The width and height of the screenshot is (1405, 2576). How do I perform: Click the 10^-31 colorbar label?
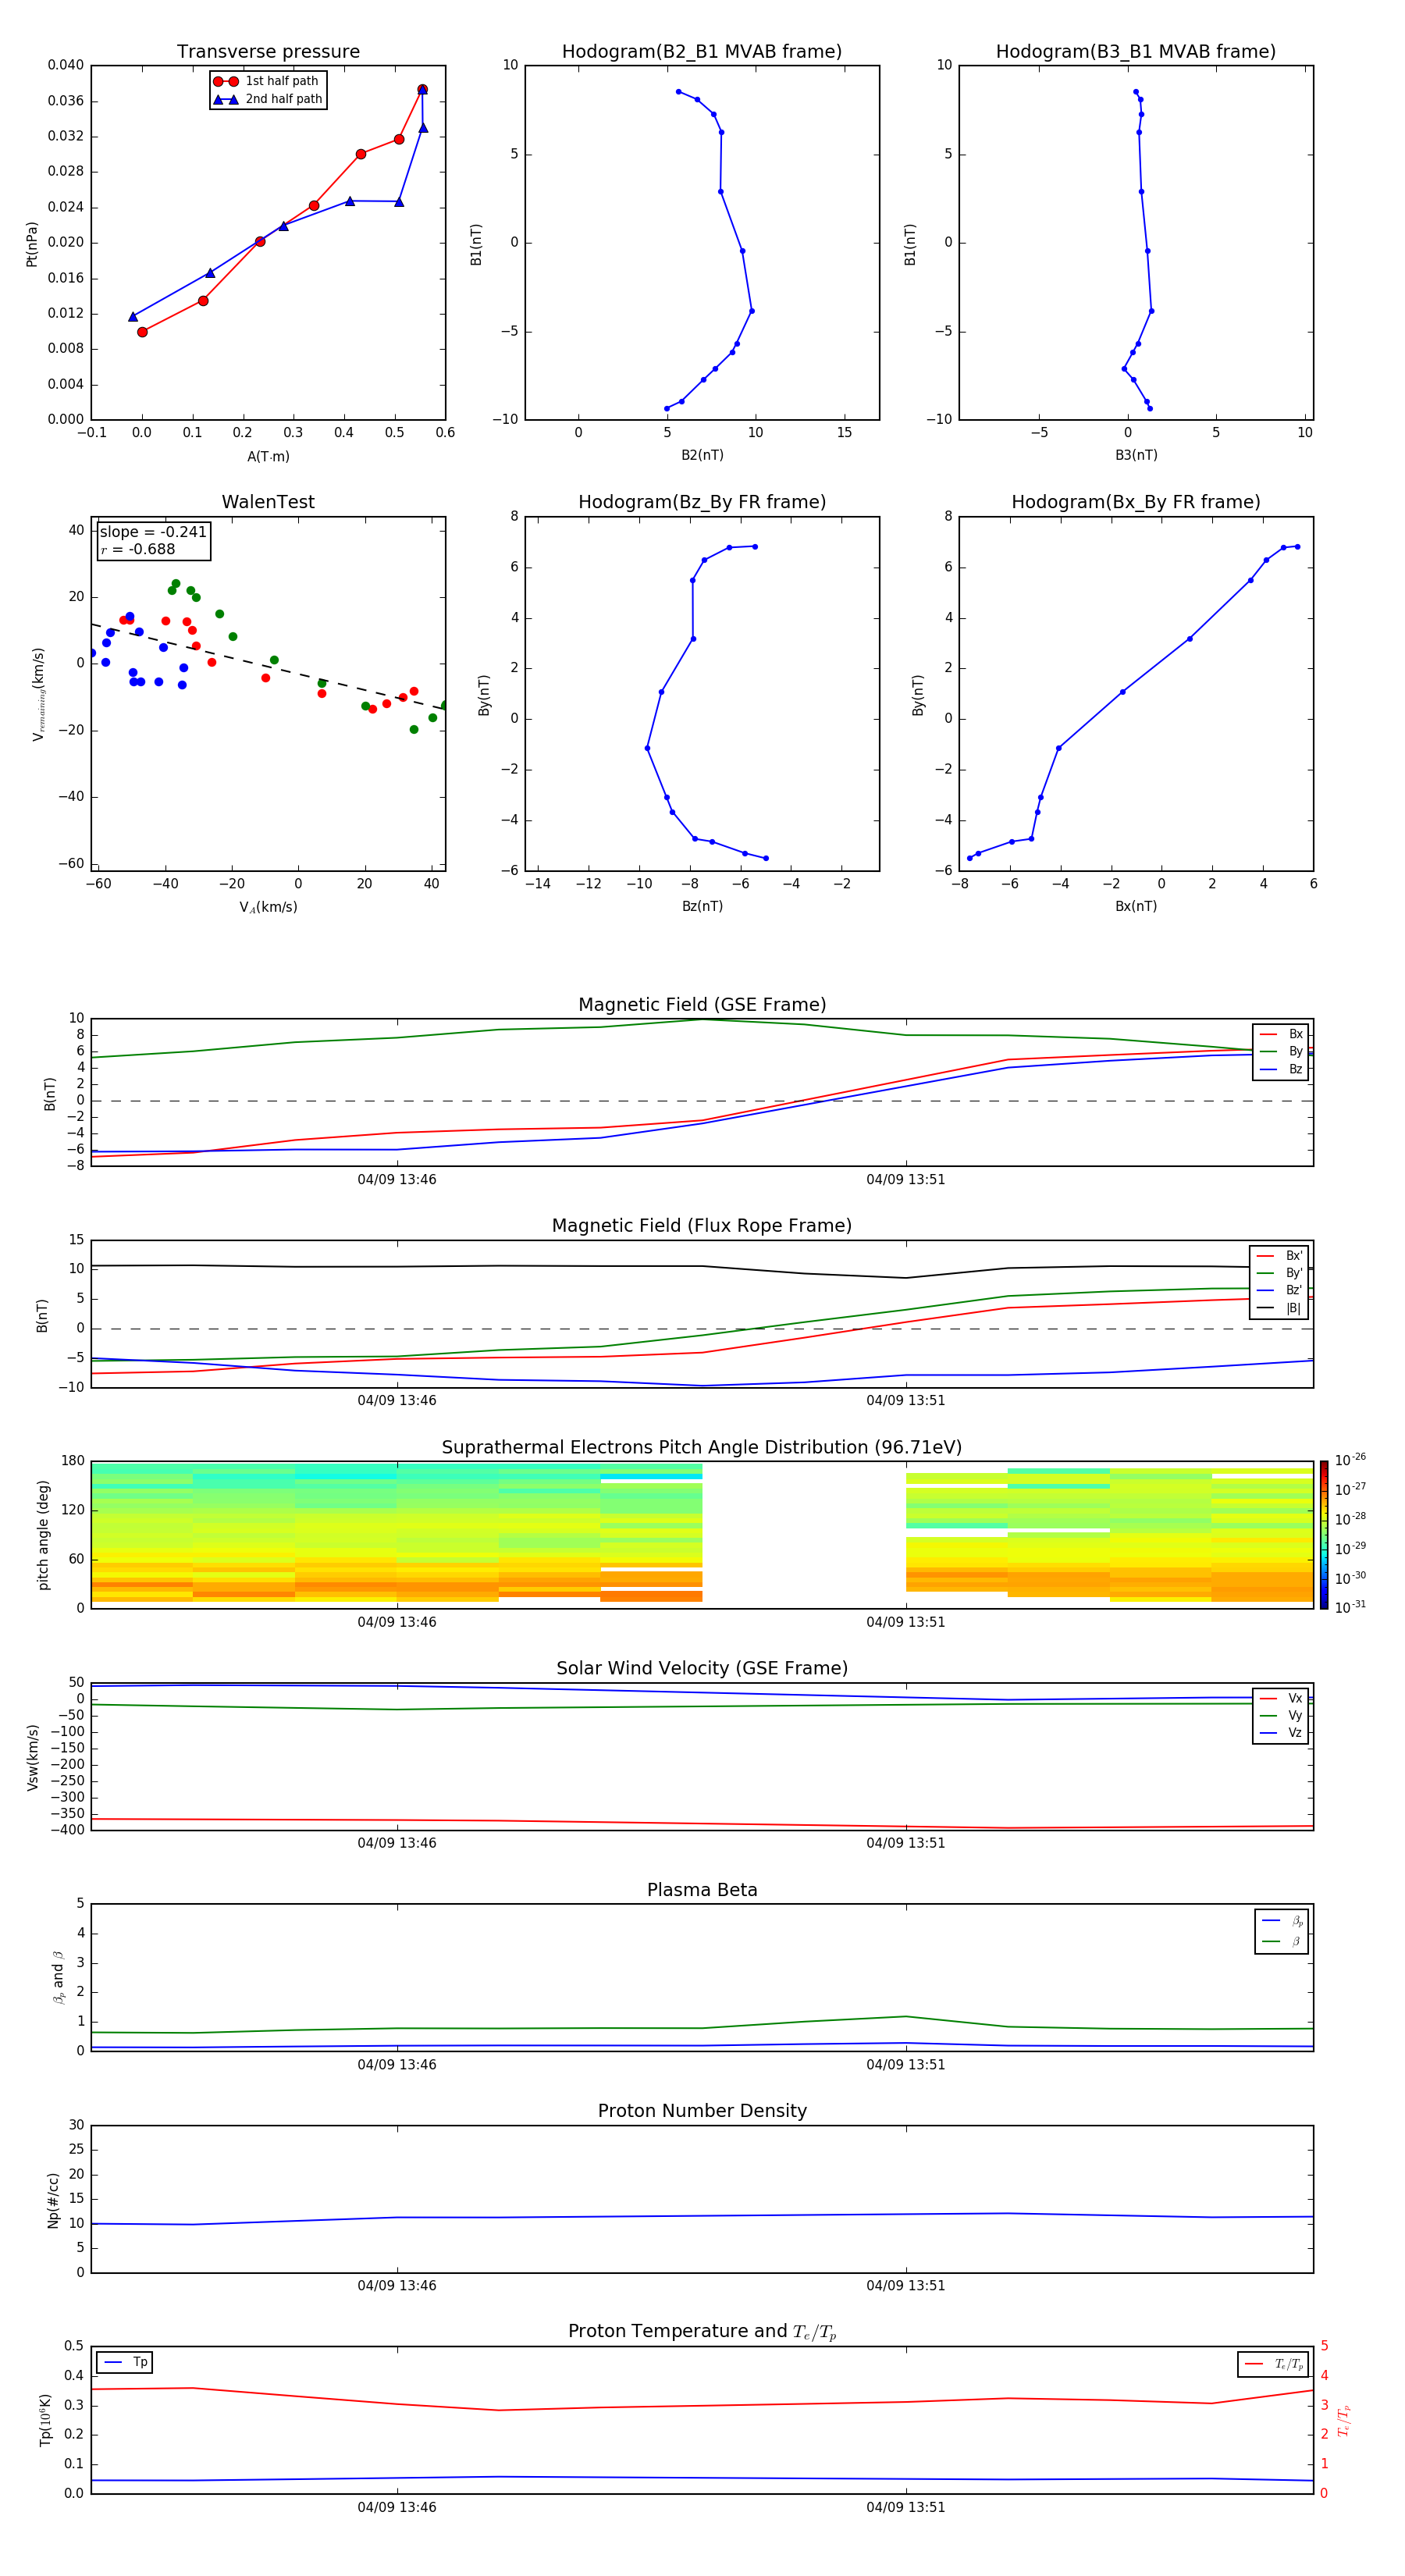click(x=1350, y=1607)
